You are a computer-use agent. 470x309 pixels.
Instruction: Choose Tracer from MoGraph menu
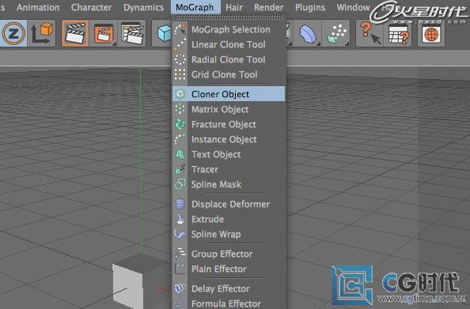point(229,169)
